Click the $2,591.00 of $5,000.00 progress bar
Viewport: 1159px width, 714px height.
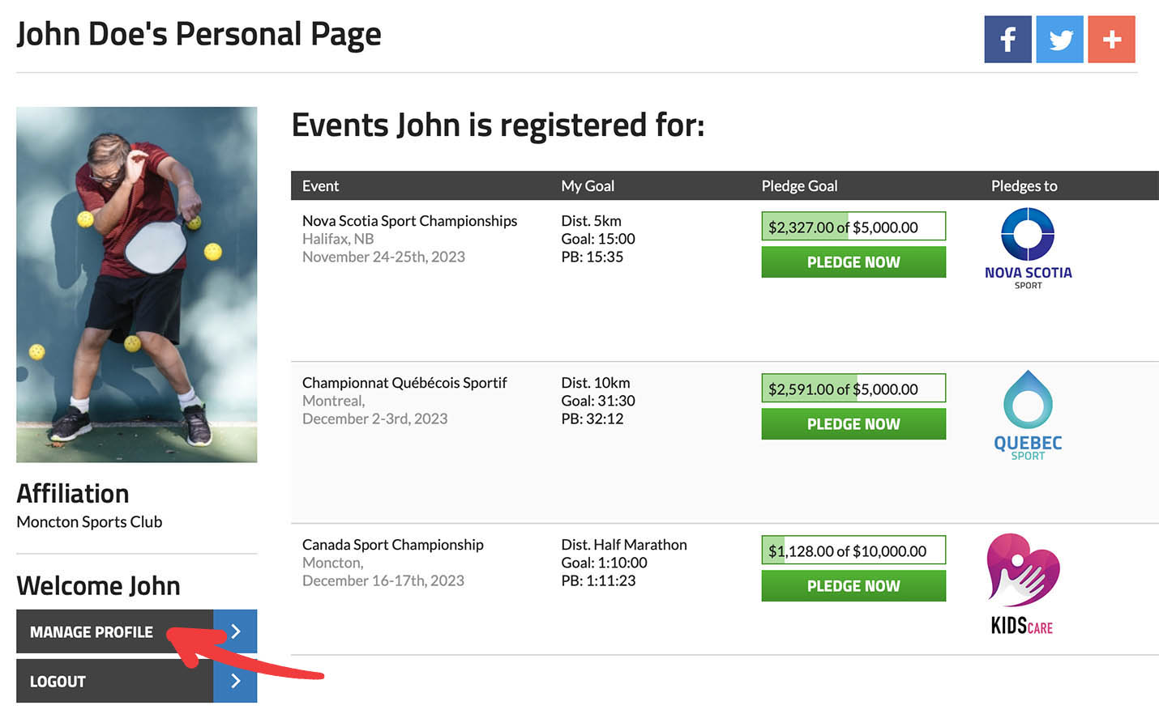[853, 389]
